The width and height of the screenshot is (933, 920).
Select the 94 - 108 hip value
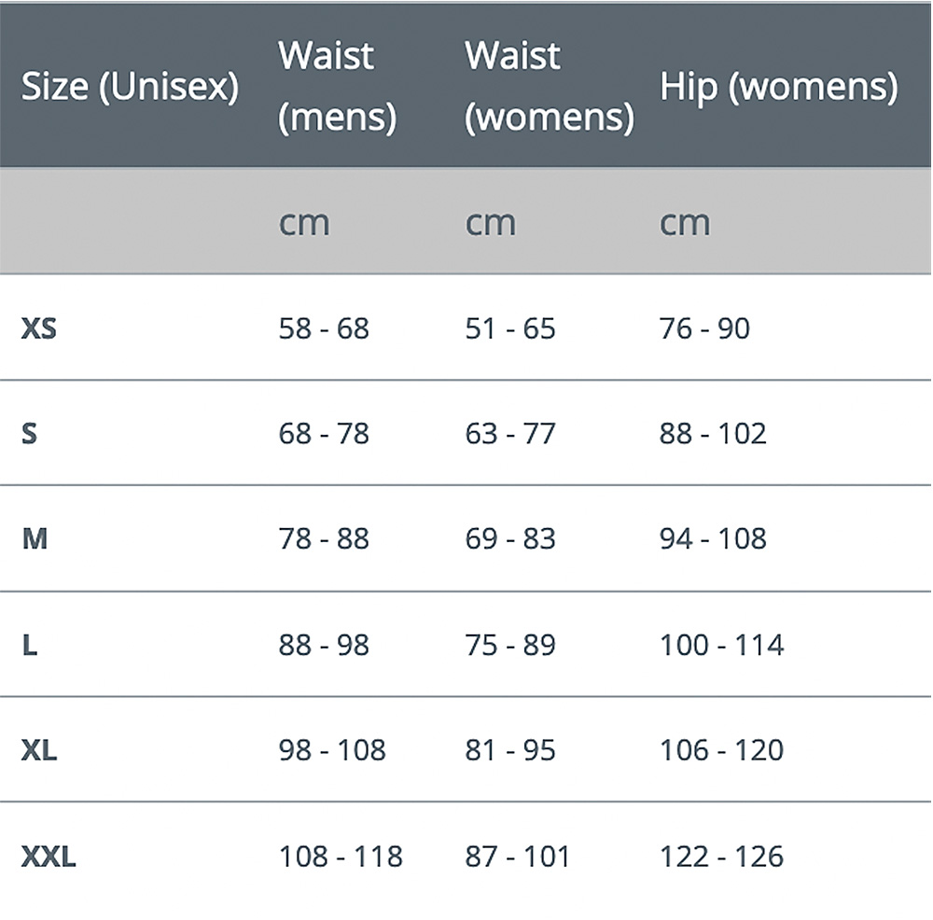713,538
